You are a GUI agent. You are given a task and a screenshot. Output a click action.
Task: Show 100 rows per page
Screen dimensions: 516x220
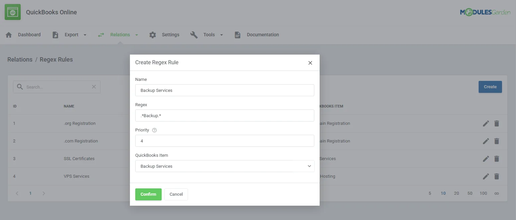(483, 193)
